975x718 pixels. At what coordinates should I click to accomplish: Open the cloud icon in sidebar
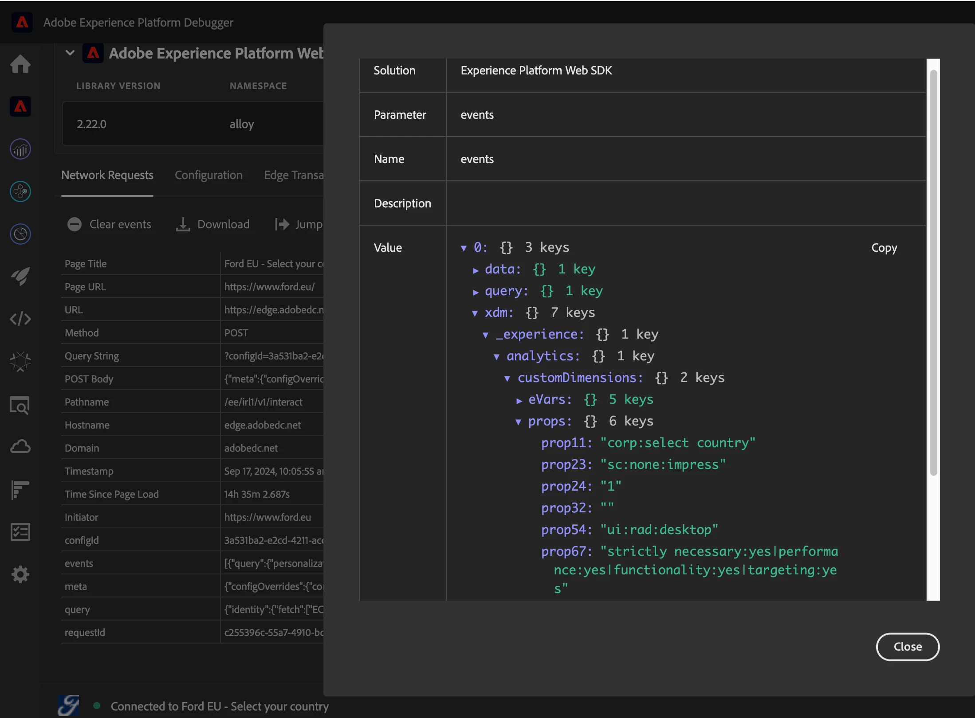click(20, 447)
